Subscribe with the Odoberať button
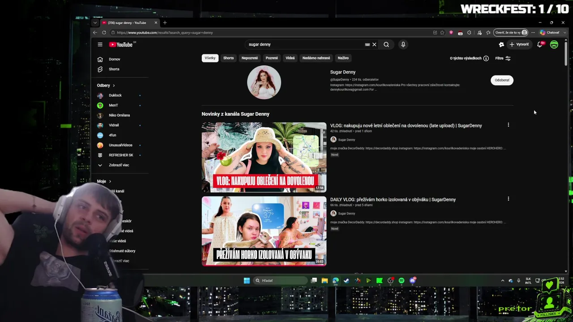This screenshot has height=322, width=573. click(x=502, y=80)
